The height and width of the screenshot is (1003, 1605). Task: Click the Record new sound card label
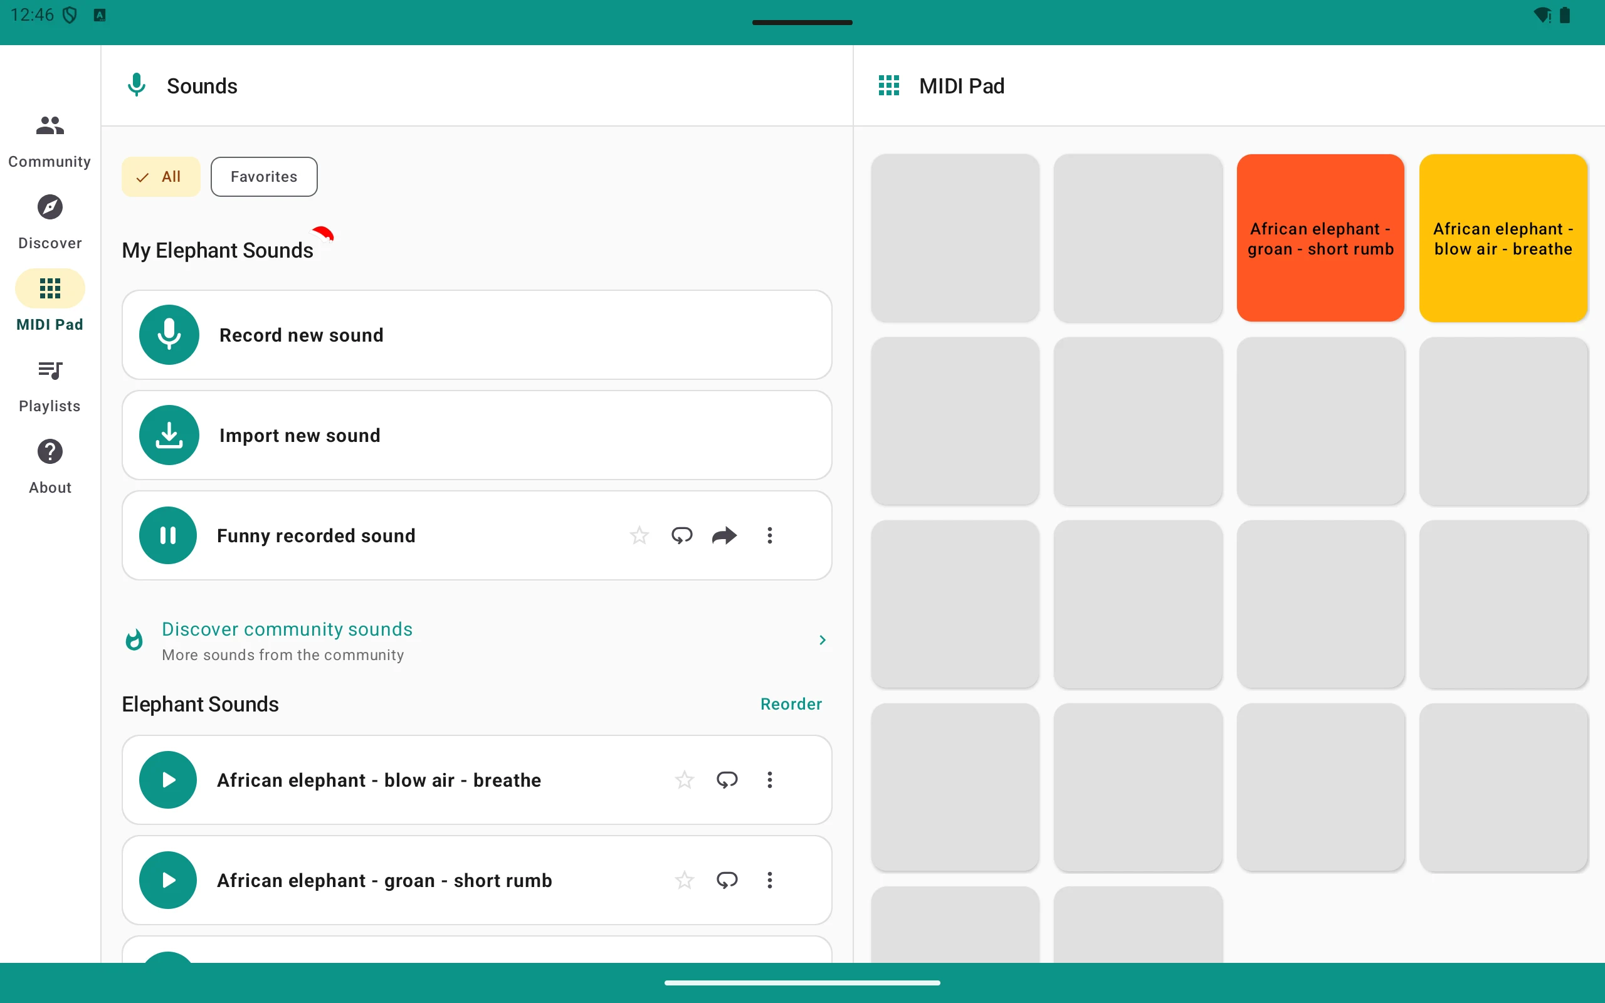click(301, 335)
